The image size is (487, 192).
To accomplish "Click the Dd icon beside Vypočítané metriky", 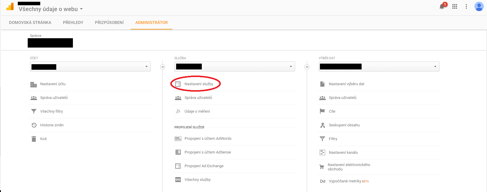I will point(323,181).
